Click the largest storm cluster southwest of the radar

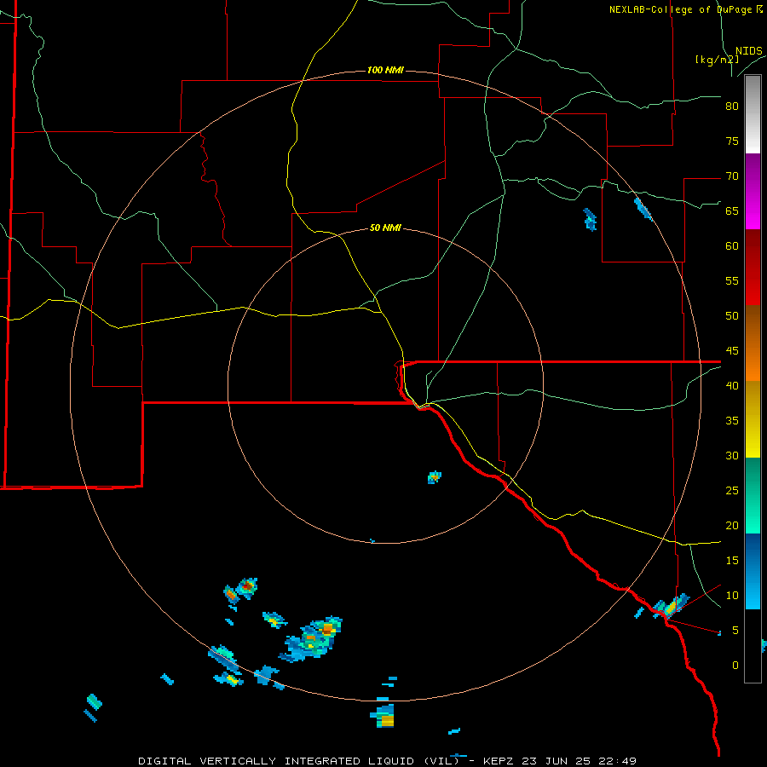[x=312, y=639]
